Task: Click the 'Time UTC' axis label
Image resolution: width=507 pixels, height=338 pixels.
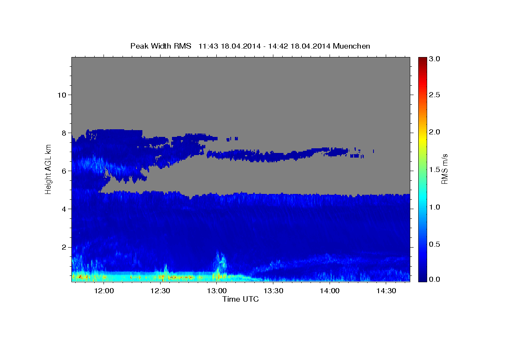Action: (240, 299)
